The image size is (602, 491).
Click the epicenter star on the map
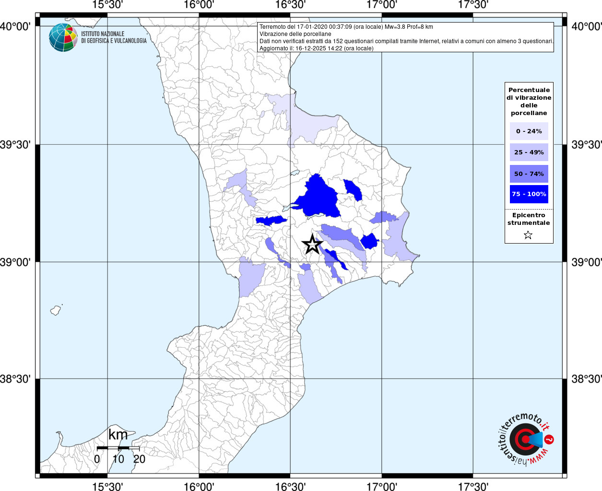312,245
